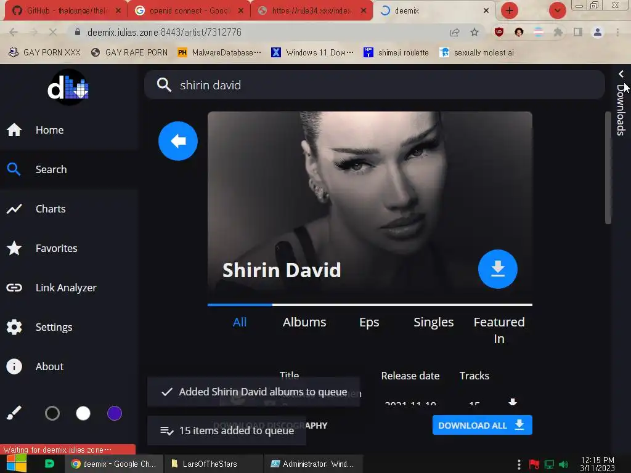Stop page loading with X button
The image size is (631, 473).
[x=53, y=32]
